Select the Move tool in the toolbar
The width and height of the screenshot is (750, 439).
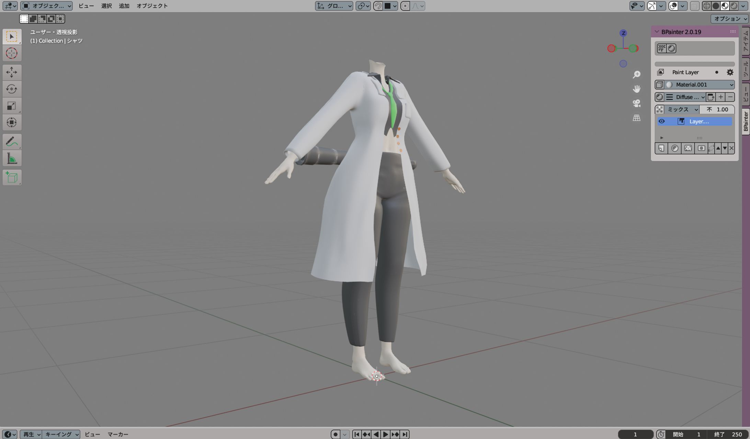coord(12,72)
